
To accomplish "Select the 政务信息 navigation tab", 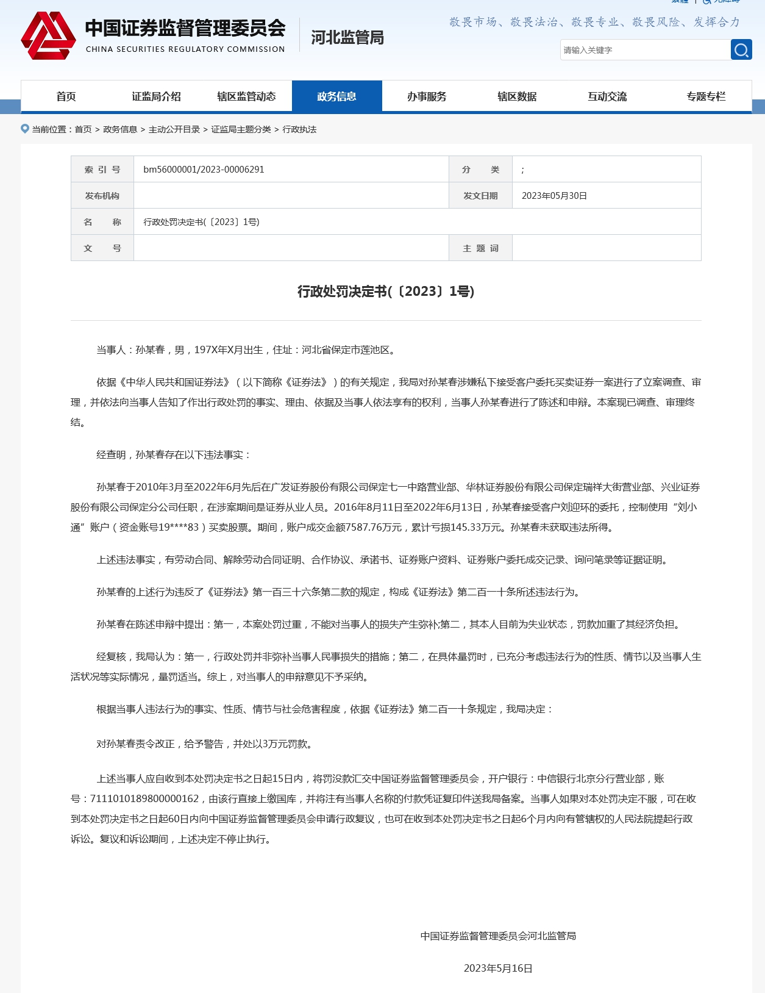I will click(337, 96).
